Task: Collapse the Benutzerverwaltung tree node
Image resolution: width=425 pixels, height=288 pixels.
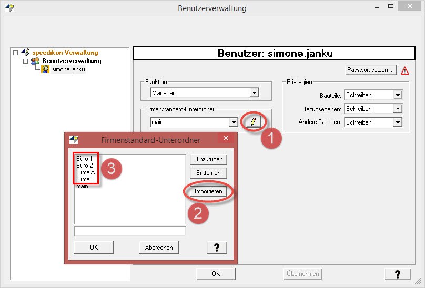Action: [25, 61]
